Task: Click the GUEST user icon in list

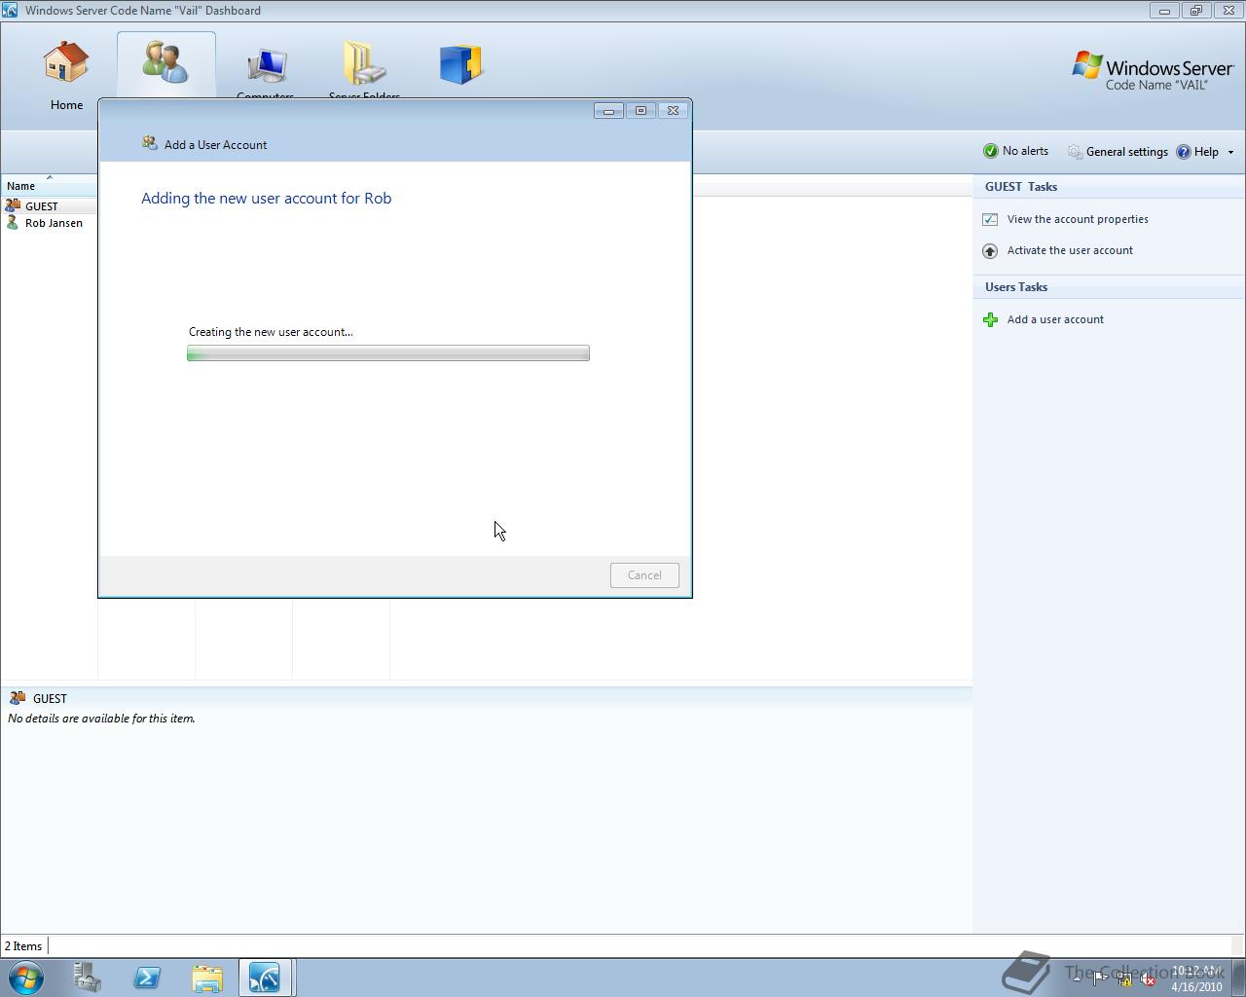Action: [x=13, y=205]
